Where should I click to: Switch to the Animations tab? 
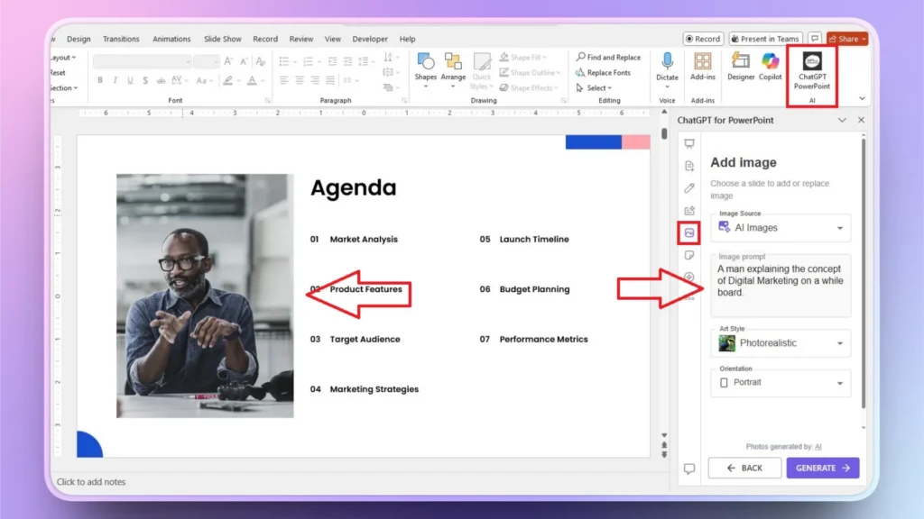pyautogui.click(x=171, y=39)
